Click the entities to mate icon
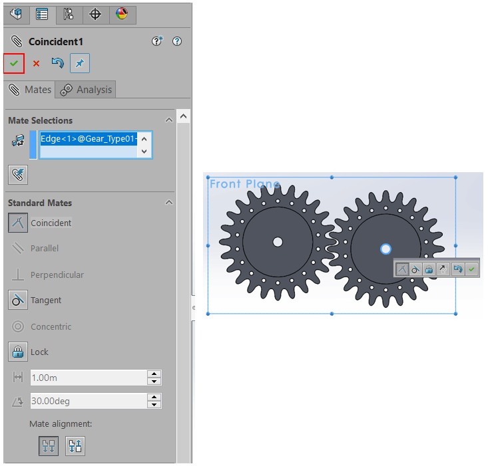Viewport: 488px width, 466px height. coord(18,141)
